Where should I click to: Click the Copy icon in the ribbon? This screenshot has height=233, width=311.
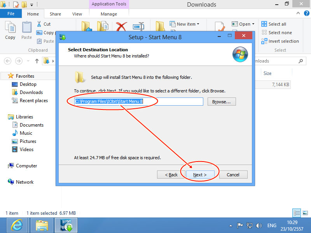[x=10, y=27]
